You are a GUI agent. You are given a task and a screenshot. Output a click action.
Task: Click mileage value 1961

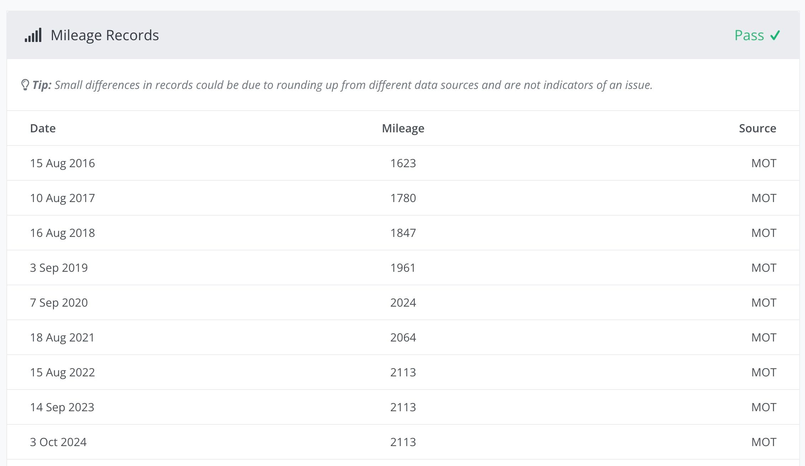pos(403,268)
